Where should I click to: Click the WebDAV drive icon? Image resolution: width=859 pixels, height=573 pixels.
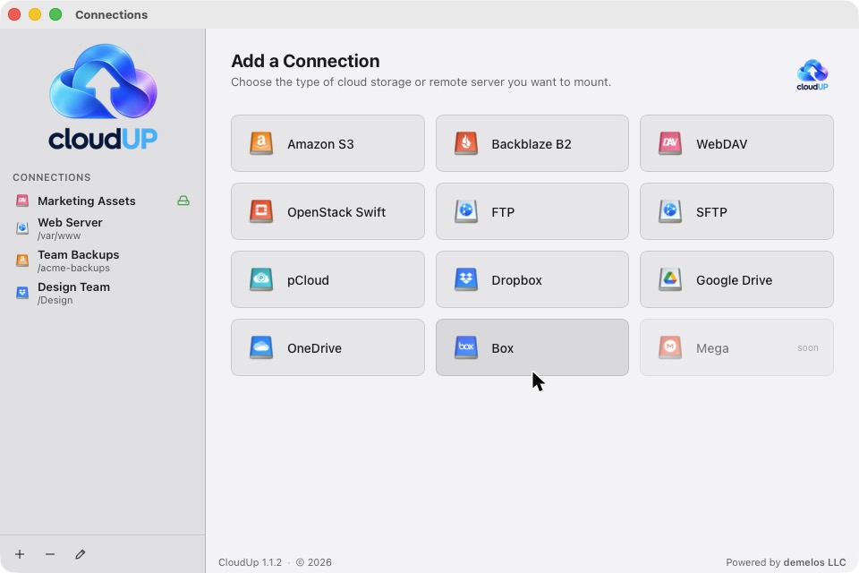670,143
